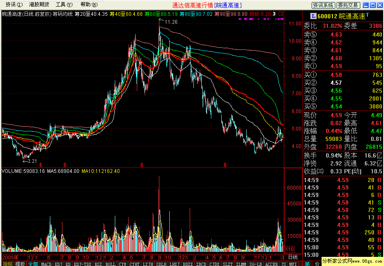Click the 均价:5.20 label in chart header
384x266 pixels.
[260, 14]
